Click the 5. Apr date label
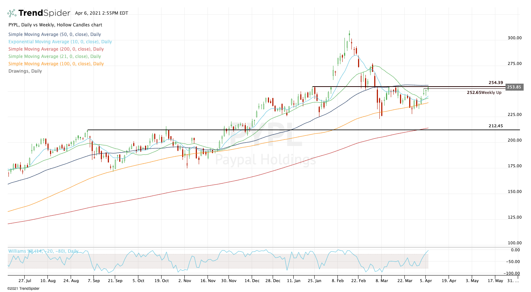The height and width of the screenshot is (292, 531). coord(426,281)
